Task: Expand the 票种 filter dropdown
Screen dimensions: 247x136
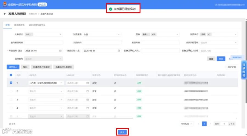Action: coord(160,34)
